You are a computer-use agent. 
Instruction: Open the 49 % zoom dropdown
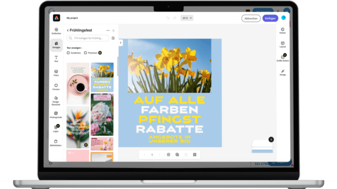click(186, 18)
